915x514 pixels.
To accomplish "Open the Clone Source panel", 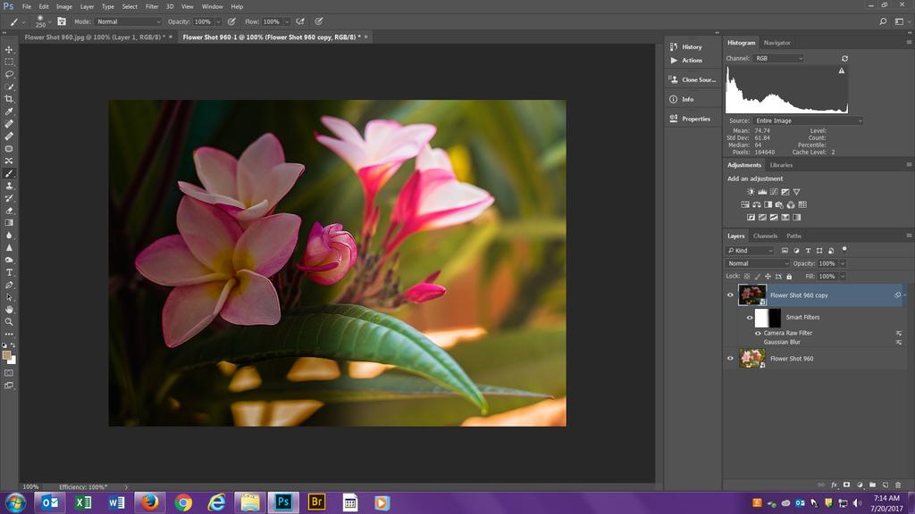I will click(698, 79).
